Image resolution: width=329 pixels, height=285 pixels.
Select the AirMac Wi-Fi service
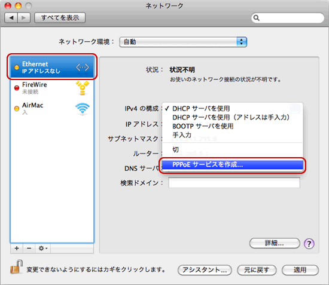coord(52,109)
